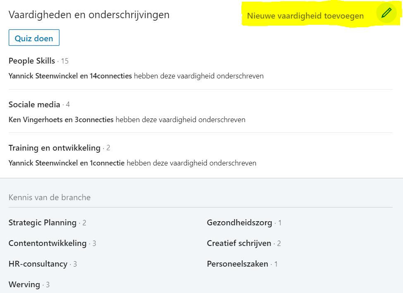Open the Contentontwikkeling skill
This screenshot has width=403, height=293.
coord(48,243)
